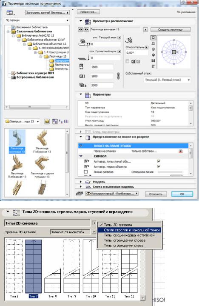Select 3D wireframe preview icon
Image resolution: width=199 pixels, height=306 pixels.
[x=153, y=49]
